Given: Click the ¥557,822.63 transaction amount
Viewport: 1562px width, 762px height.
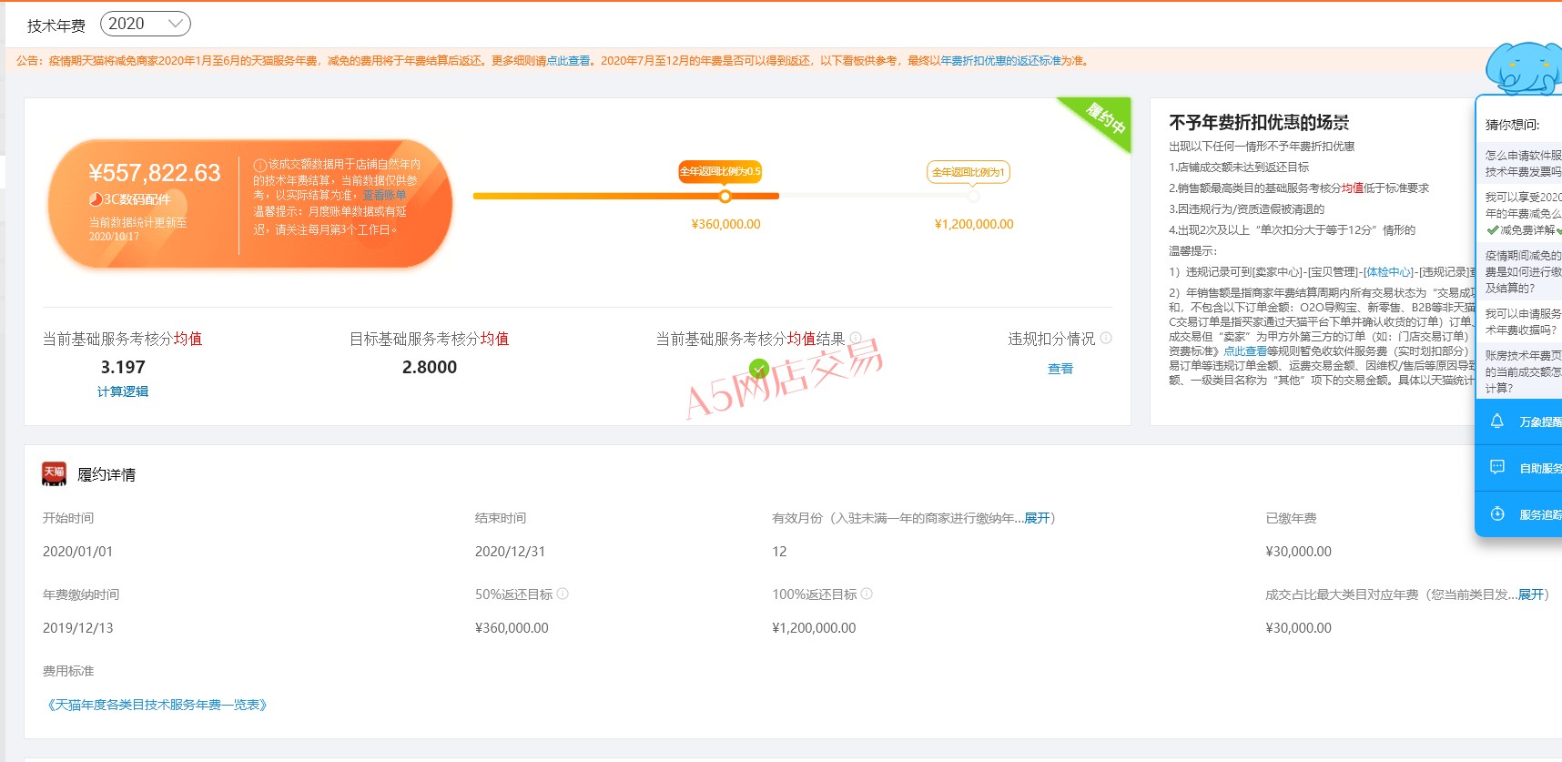Looking at the screenshot, I should click(x=155, y=173).
